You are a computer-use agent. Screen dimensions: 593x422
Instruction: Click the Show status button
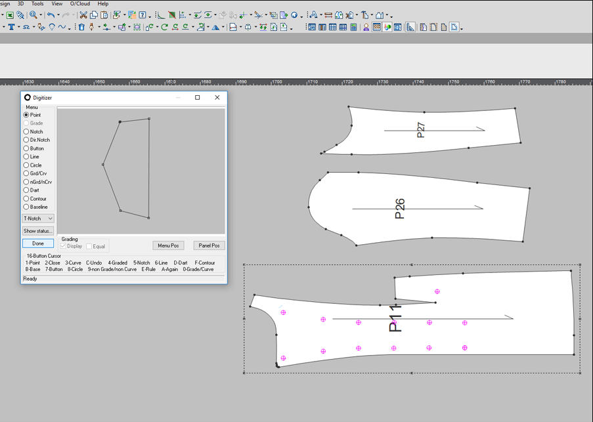tap(38, 231)
